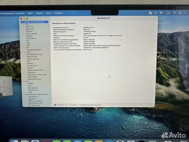The height and width of the screenshot is (142, 189).
Task: Select Графика/Мониторы in the sidebar
Action: pyautogui.click(x=35, y=54)
